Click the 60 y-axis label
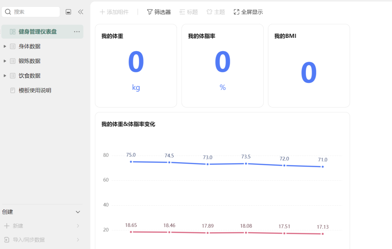 (106, 180)
